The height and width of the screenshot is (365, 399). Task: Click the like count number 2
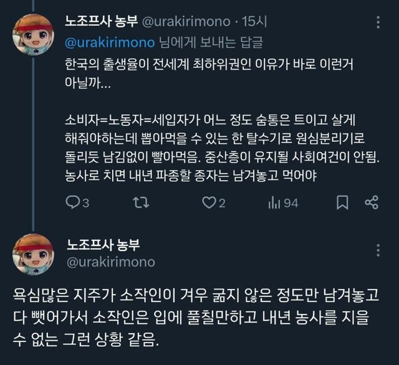(x=222, y=203)
